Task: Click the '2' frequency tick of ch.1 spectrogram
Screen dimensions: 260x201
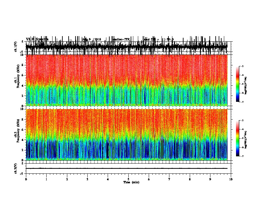Action: pos(23,96)
